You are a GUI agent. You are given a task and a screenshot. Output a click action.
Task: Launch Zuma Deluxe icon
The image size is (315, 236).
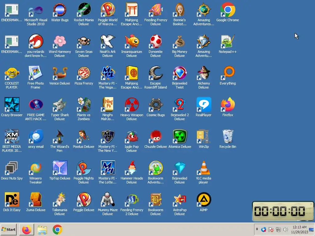36,200
